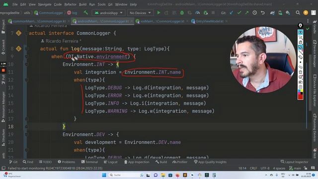Click the Windows Start button
Screen dimensions: 318x179
104,175
